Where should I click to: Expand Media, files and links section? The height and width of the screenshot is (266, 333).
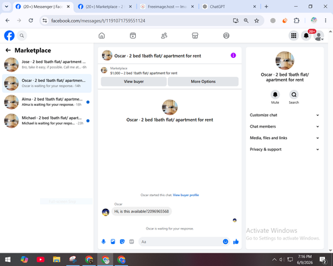[x=284, y=138]
